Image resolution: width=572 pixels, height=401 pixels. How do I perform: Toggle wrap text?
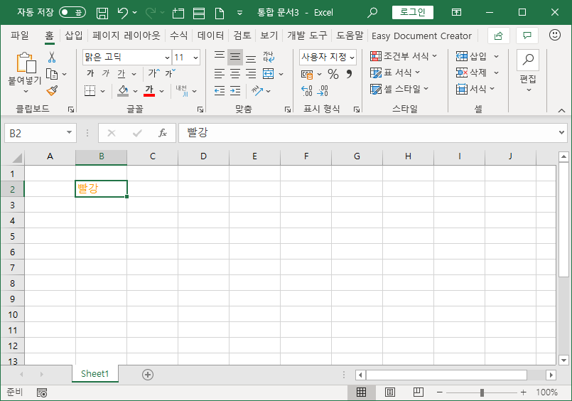pos(269,57)
